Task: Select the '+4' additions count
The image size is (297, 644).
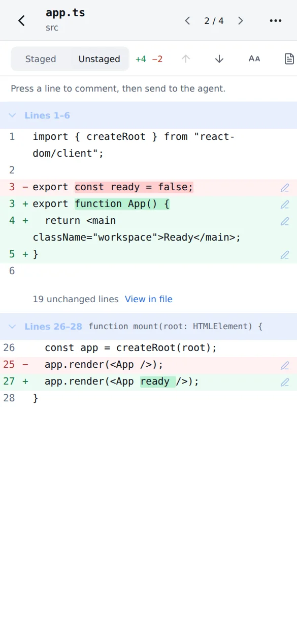Action: pos(141,59)
